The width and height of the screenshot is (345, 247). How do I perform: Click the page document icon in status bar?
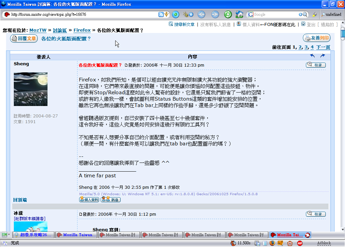[x=265, y=243]
